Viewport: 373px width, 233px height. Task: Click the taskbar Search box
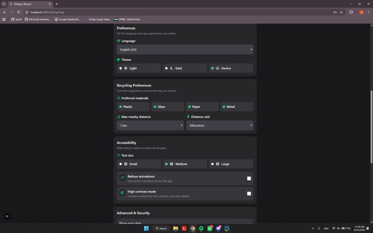click(x=161, y=228)
